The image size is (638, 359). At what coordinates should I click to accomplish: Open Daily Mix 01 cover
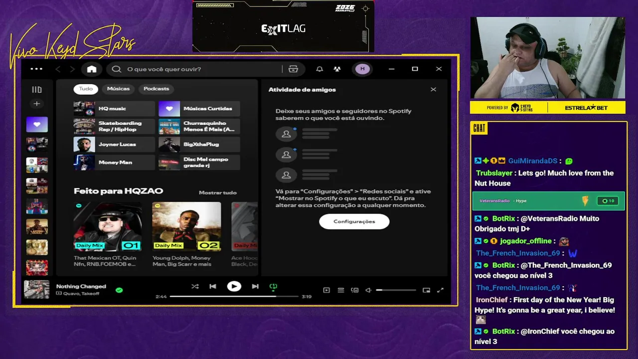click(x=108, y=226)
